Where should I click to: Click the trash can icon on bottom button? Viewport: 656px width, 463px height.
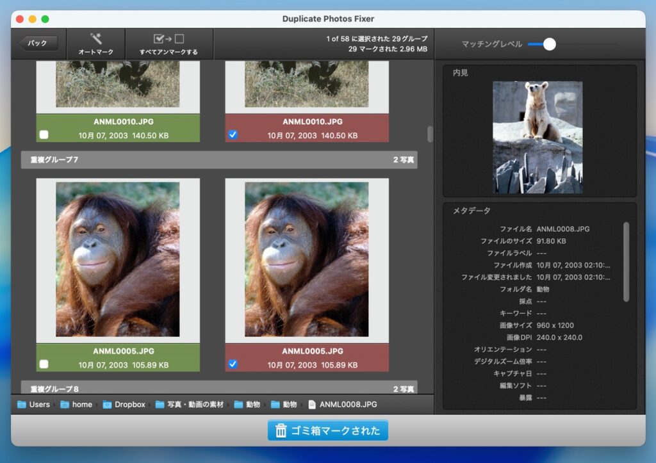tap(281, 431)
